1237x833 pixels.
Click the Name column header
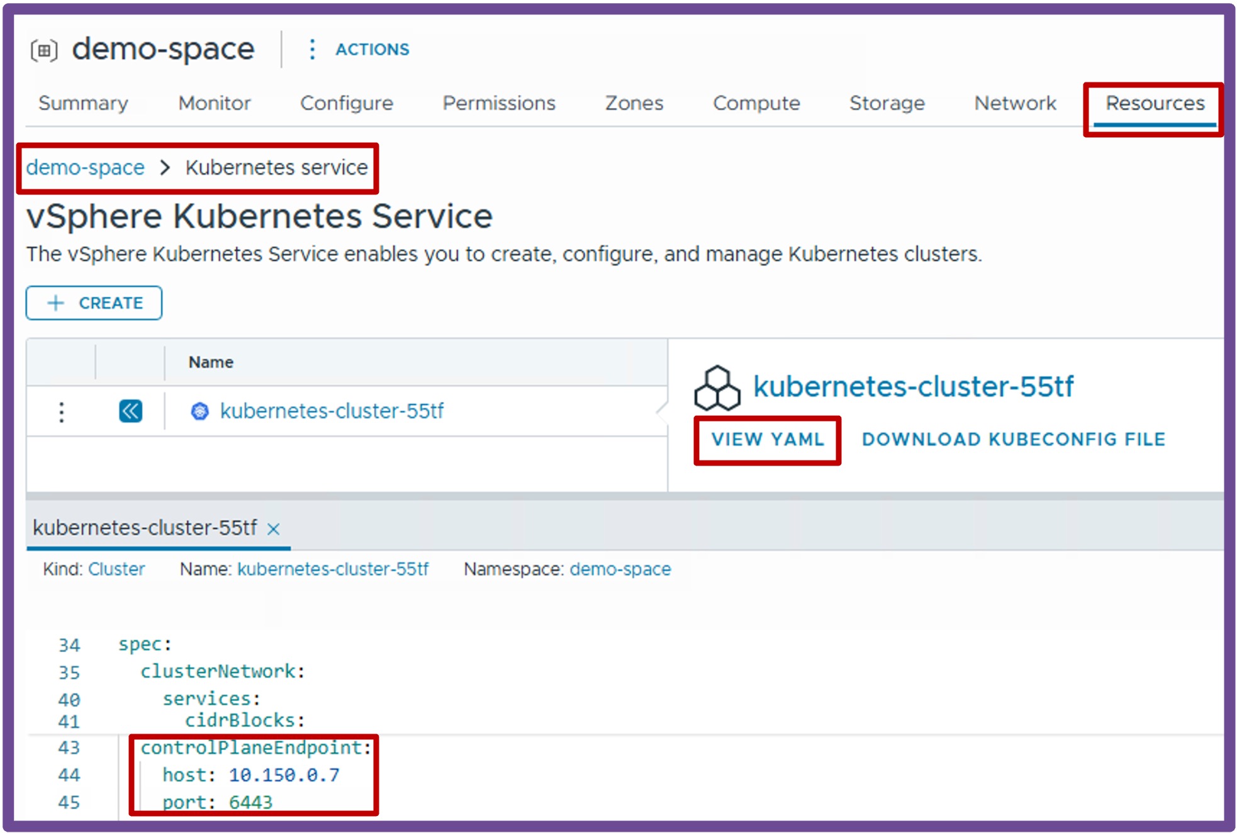tap(211, 362)
